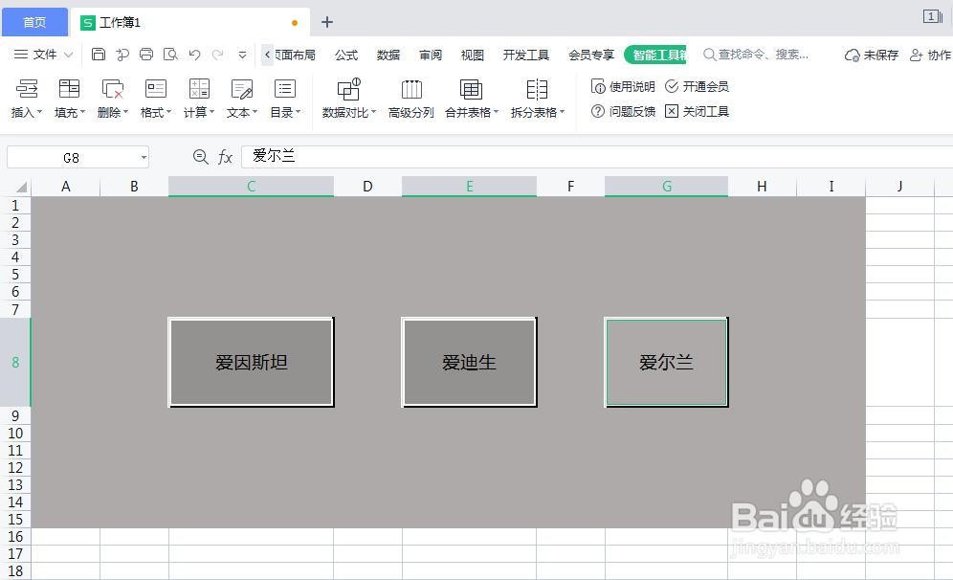Click 协作 collaboration icon
The height and width of the screenshot is (580, 953).
930,56
